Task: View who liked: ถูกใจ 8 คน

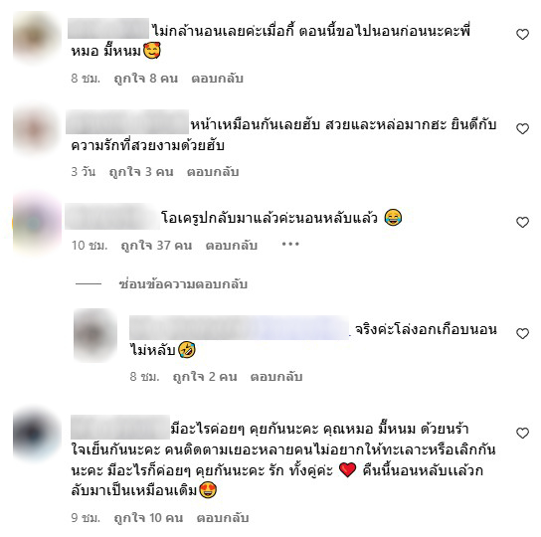Action: [x=146, y=79]
